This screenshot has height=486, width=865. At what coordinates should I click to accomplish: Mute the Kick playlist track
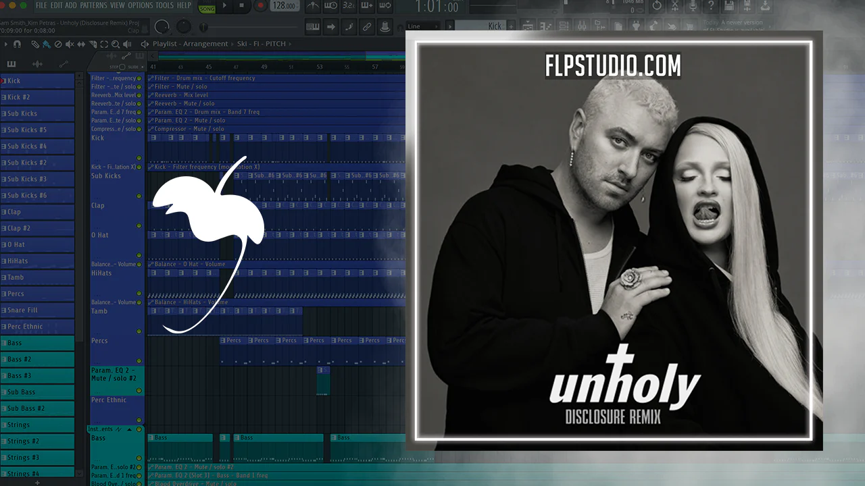coord(139,159)
